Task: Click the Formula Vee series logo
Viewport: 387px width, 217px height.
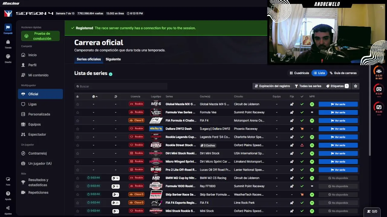Action: pos(156,112)
